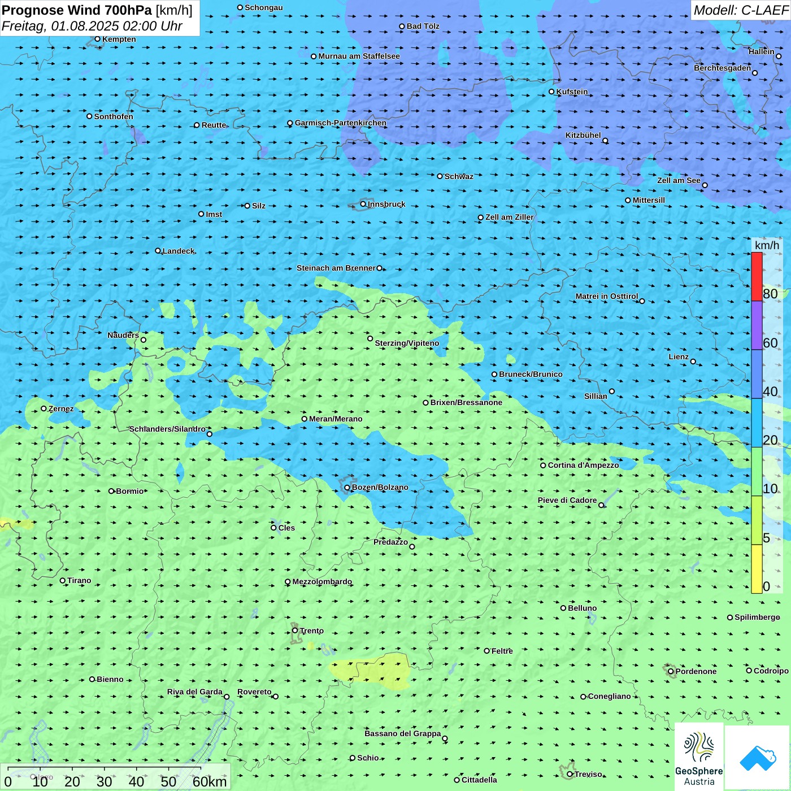Image resolution: width=791 pixels, height=791 pixels.
Task: Click the 'Cortina d'Ampezzo' label
Action: 584,465
